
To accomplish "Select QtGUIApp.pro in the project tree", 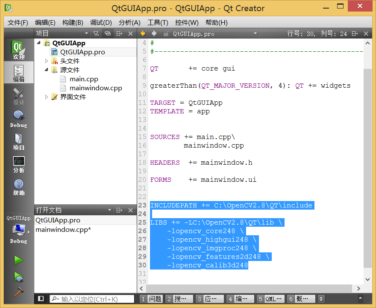I will click(x=82, y=52).
